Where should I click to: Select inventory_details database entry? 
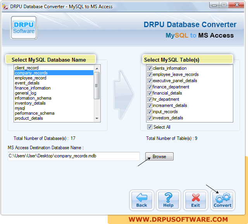(30, 103)
